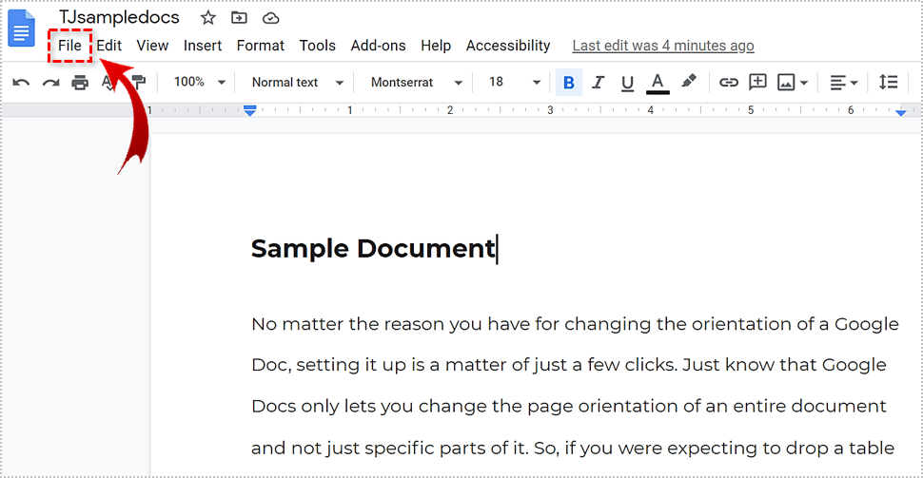Click the Redo arrow icon

pyautogui.click(x=50, y=83)
